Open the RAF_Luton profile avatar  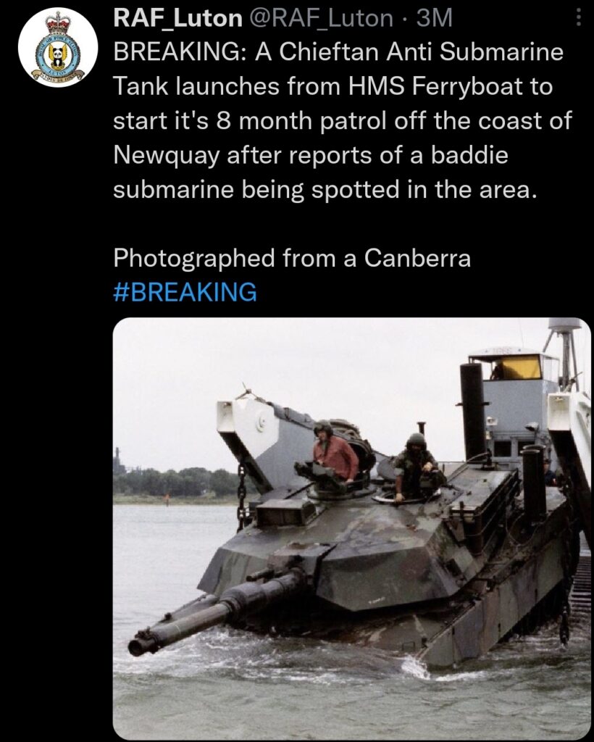pos(58,47)
